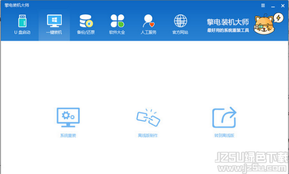Minimize the 擎电装机大师 window
The width and height of the screenshot is (289, 174).
point(273,6)
